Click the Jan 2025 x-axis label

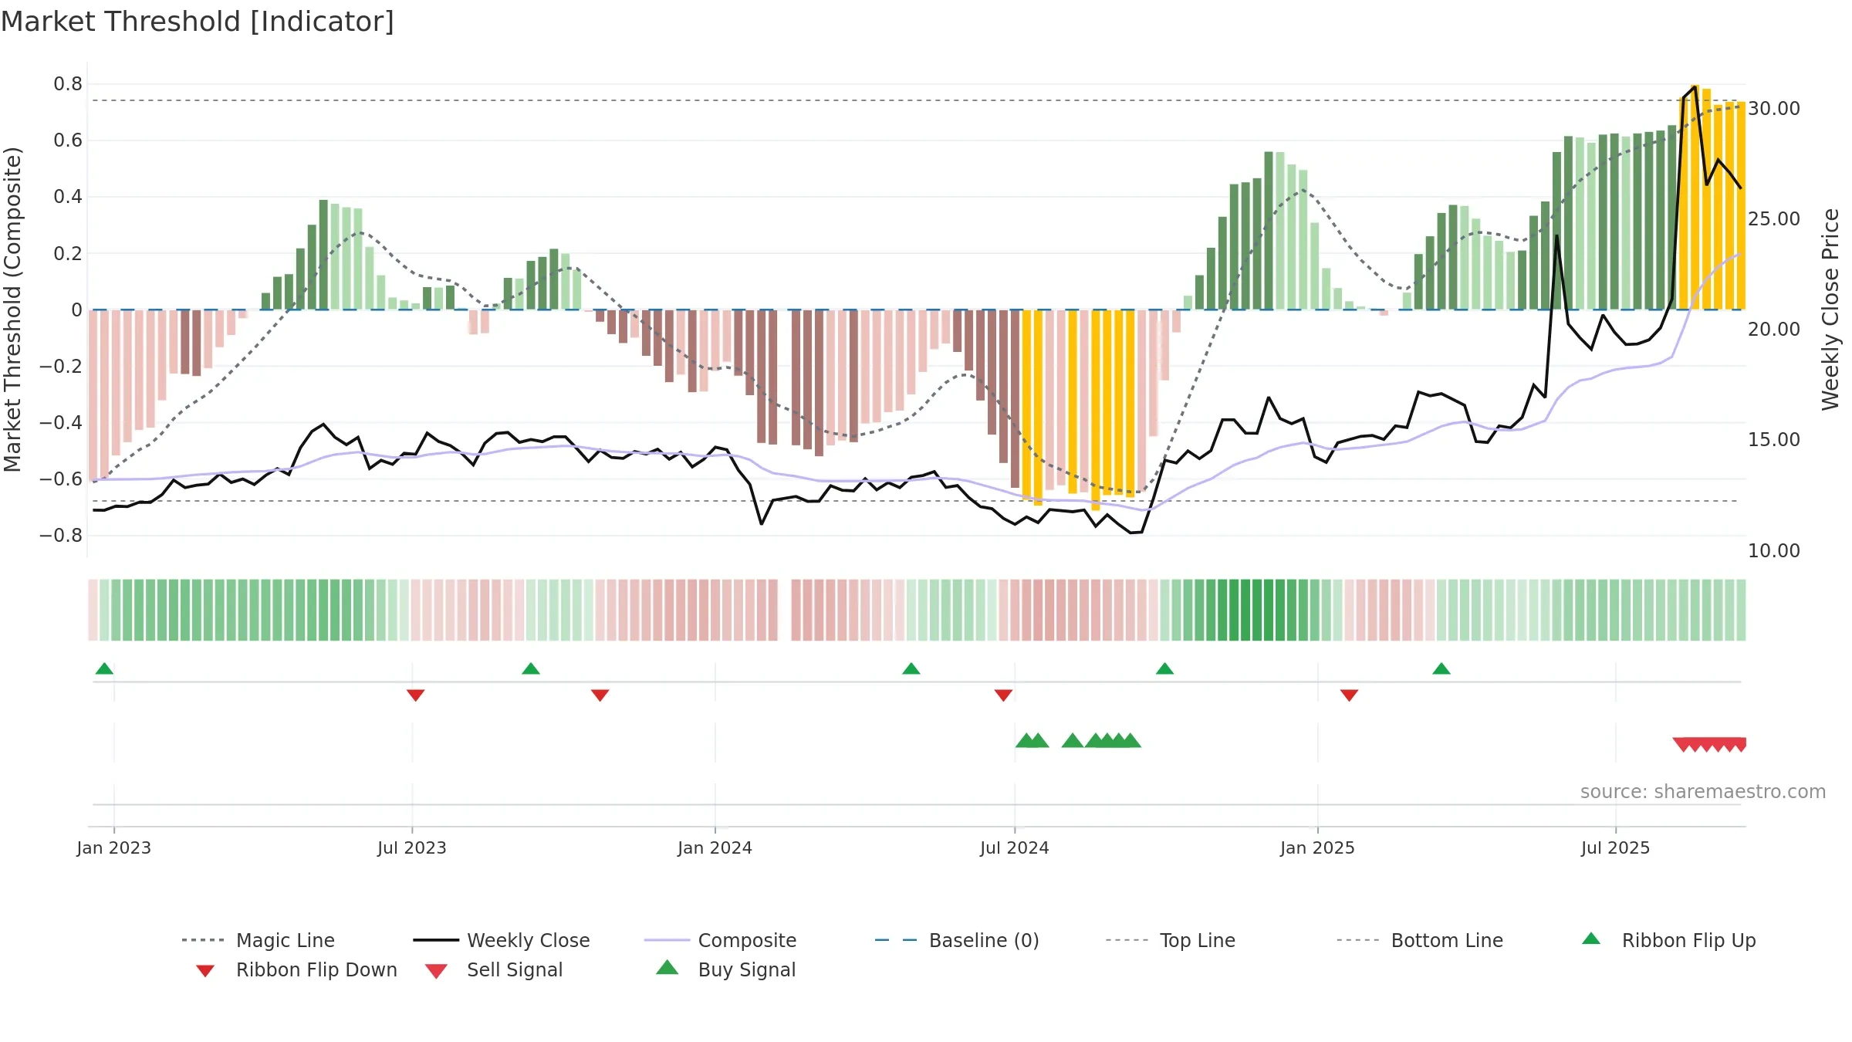point(1317,847)
